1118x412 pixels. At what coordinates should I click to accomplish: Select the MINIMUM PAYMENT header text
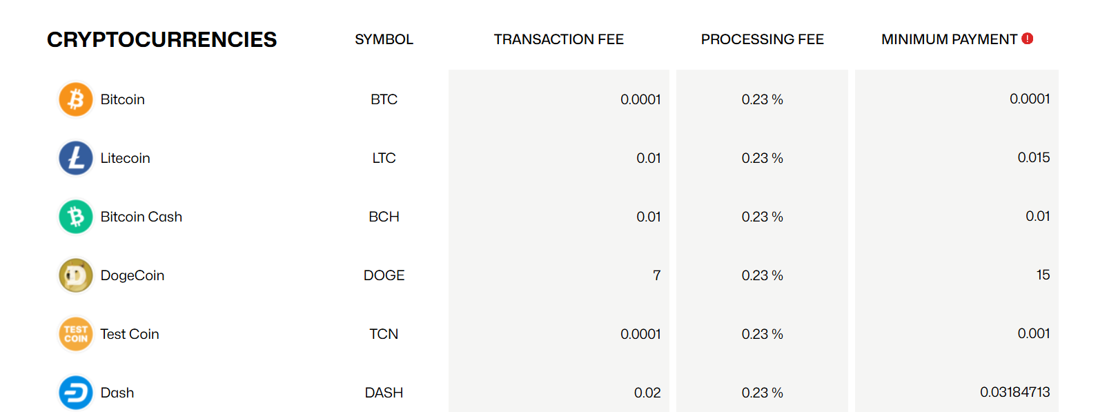tap(949, 39)
